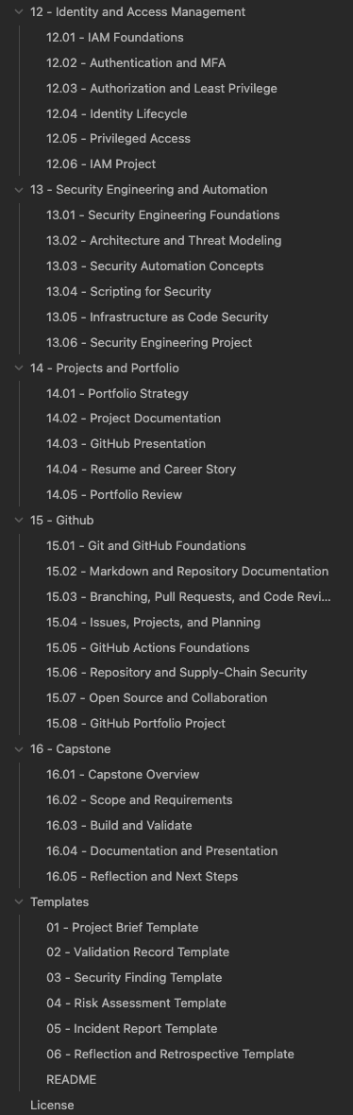Select 15.08 - GitHub Portfolio Project
The image size is (353, 1115).
pos(136,723)
